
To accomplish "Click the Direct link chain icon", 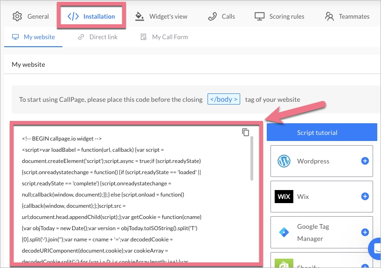I will pos(81,37).
